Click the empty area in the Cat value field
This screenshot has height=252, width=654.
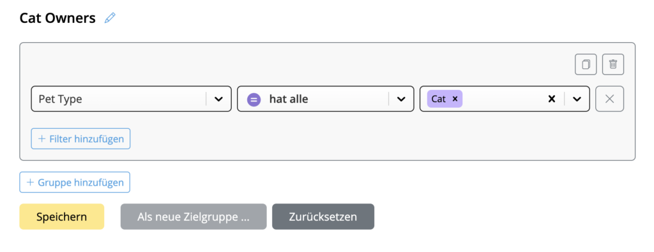pyautogui.click(x=504, y=99)
